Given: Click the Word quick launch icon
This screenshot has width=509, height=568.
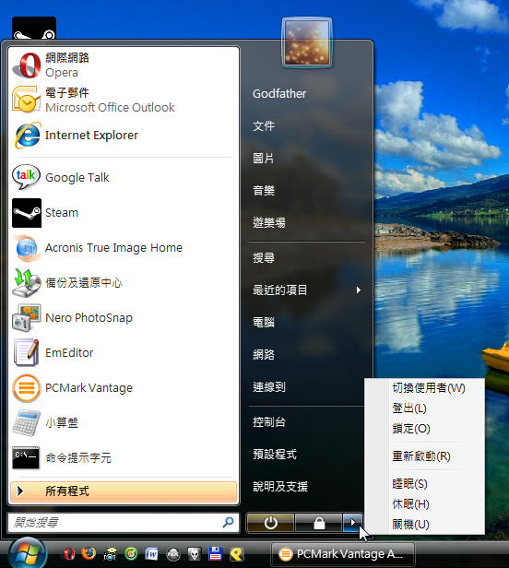Looking at the screenshot, I should pyautogui.click(x=151, y=554).
